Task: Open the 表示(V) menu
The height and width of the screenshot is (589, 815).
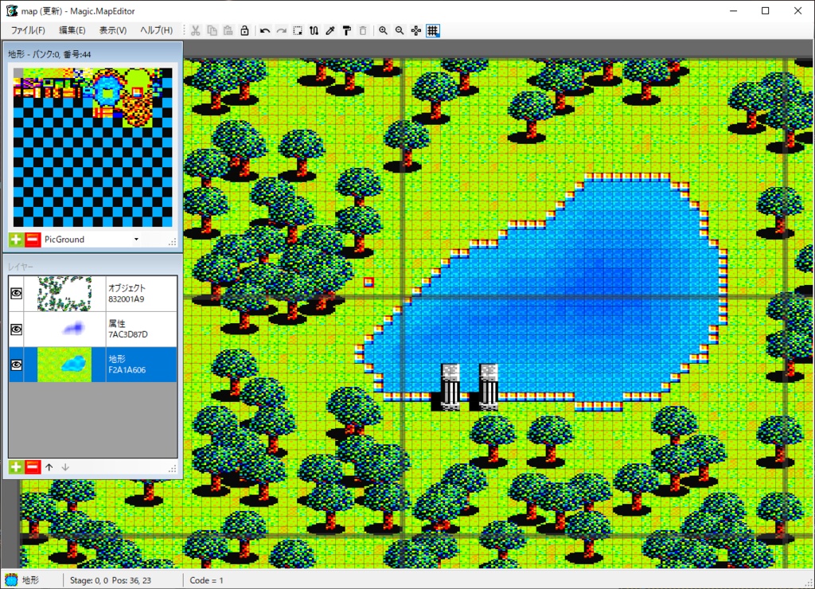Action: [x=113, y=30]
